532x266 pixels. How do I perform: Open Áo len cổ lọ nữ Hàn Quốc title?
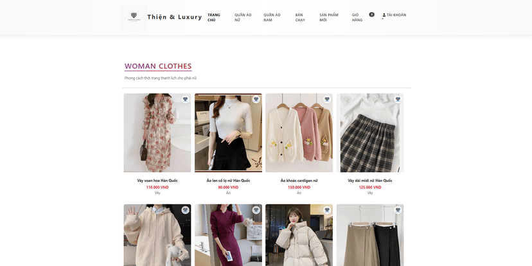[228, 181]
